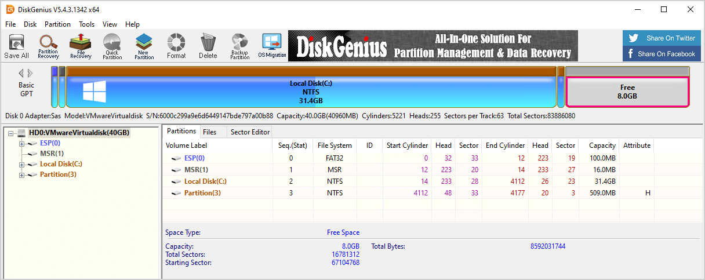The image size is (705, 280).
Task: Click the Save All toolbar icon
Action: click(16, 46)
